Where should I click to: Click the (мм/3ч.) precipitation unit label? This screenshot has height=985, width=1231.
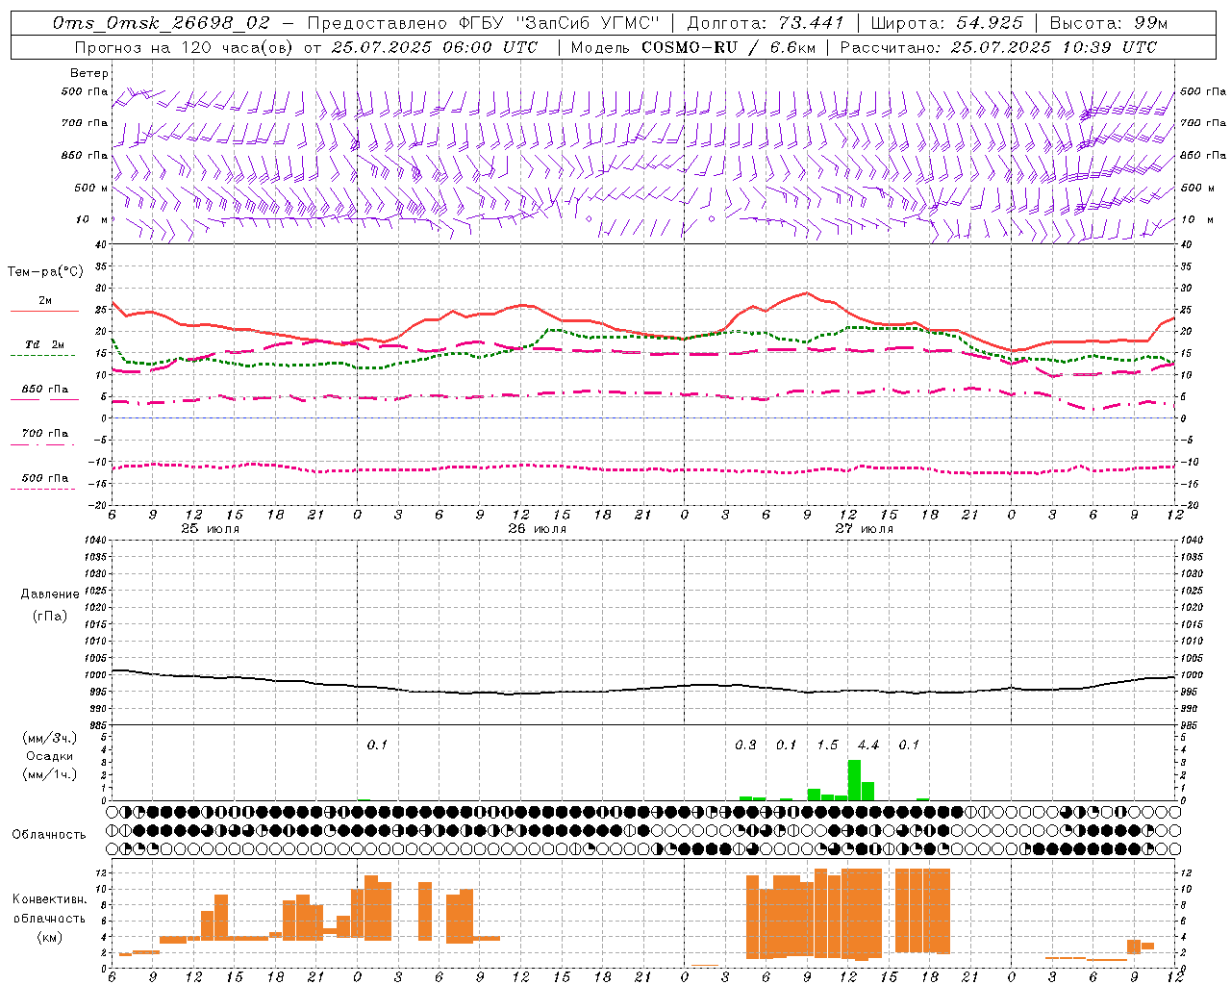[x=50, y=739]
